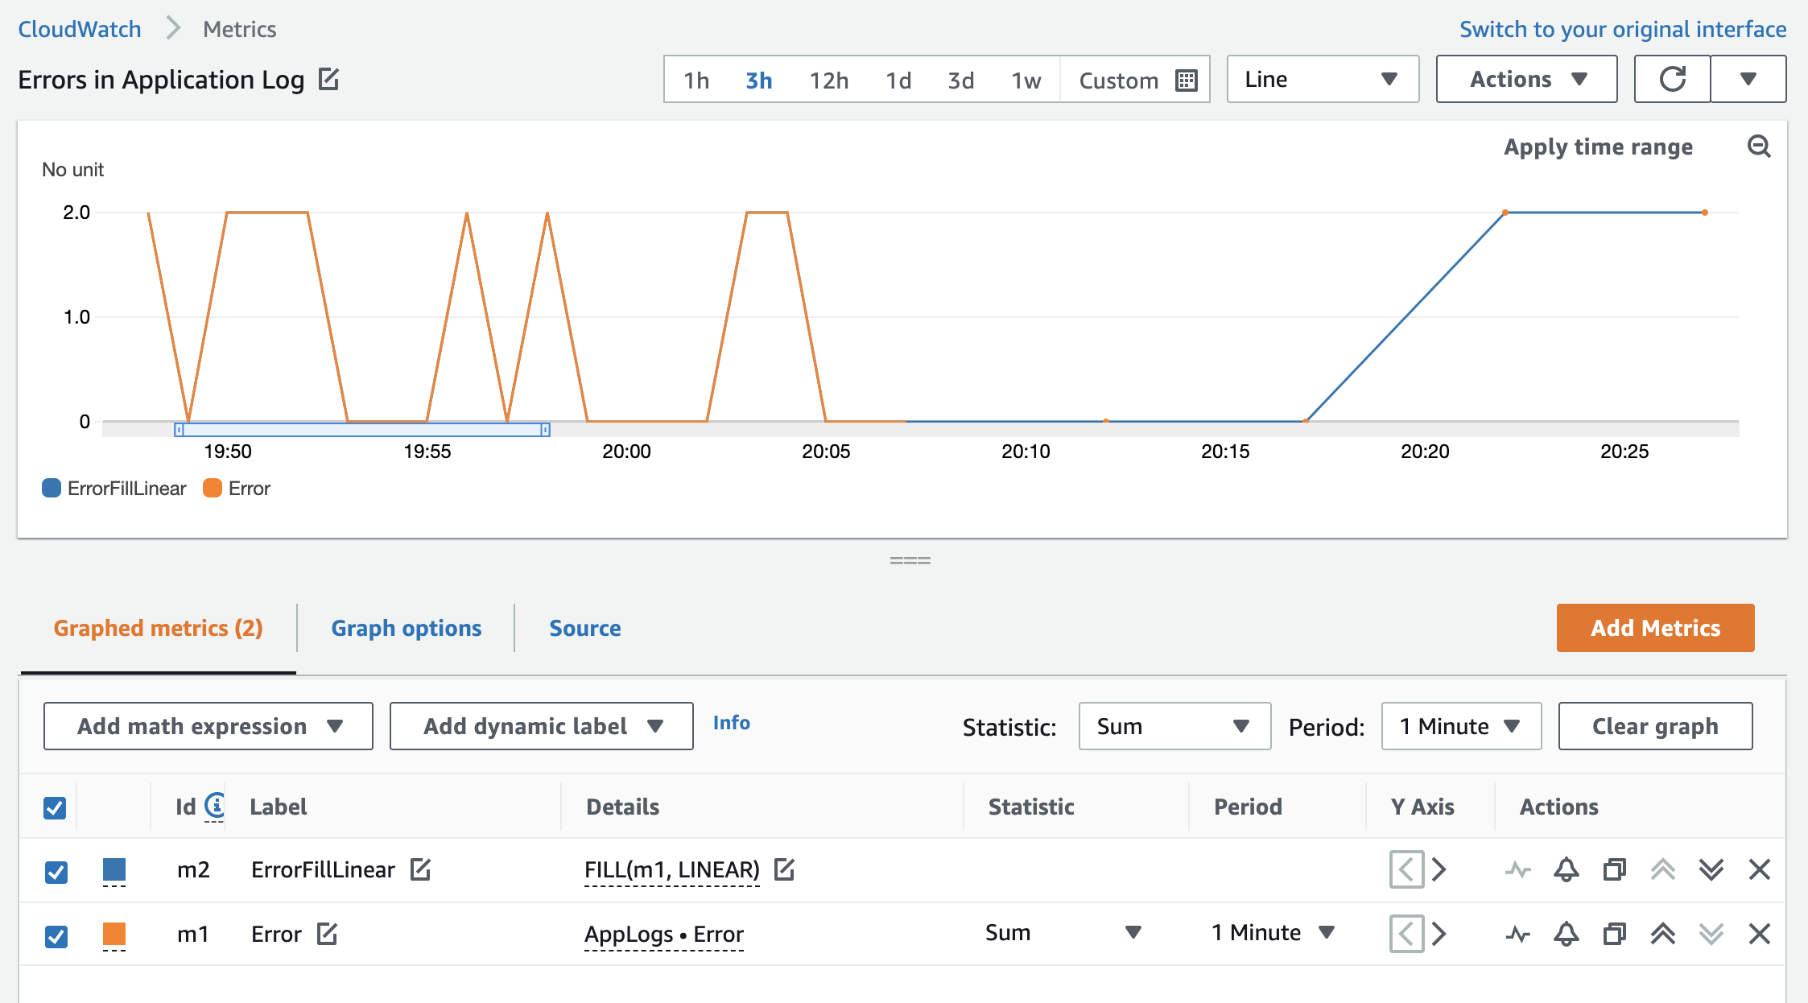Image resolution: width=1808 pixels, height=1003 pixels.
Task: Toggle the select-all metrics checkbox
Action: coord(55,807)
